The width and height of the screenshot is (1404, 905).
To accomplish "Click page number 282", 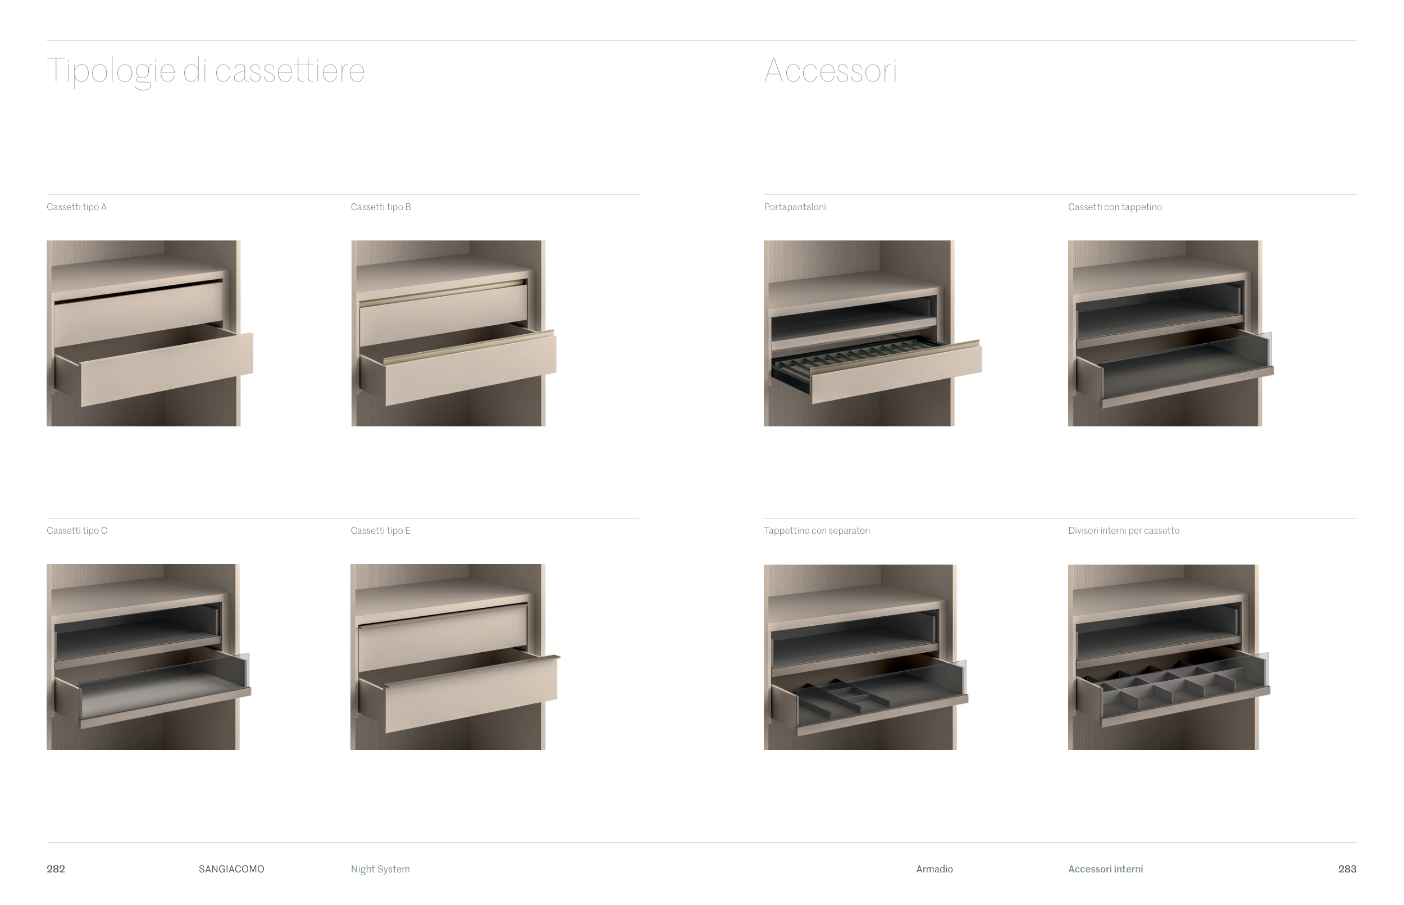I will point(56,868).
